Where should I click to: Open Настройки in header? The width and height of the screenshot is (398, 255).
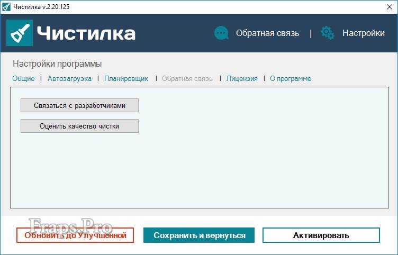point(364,33)
